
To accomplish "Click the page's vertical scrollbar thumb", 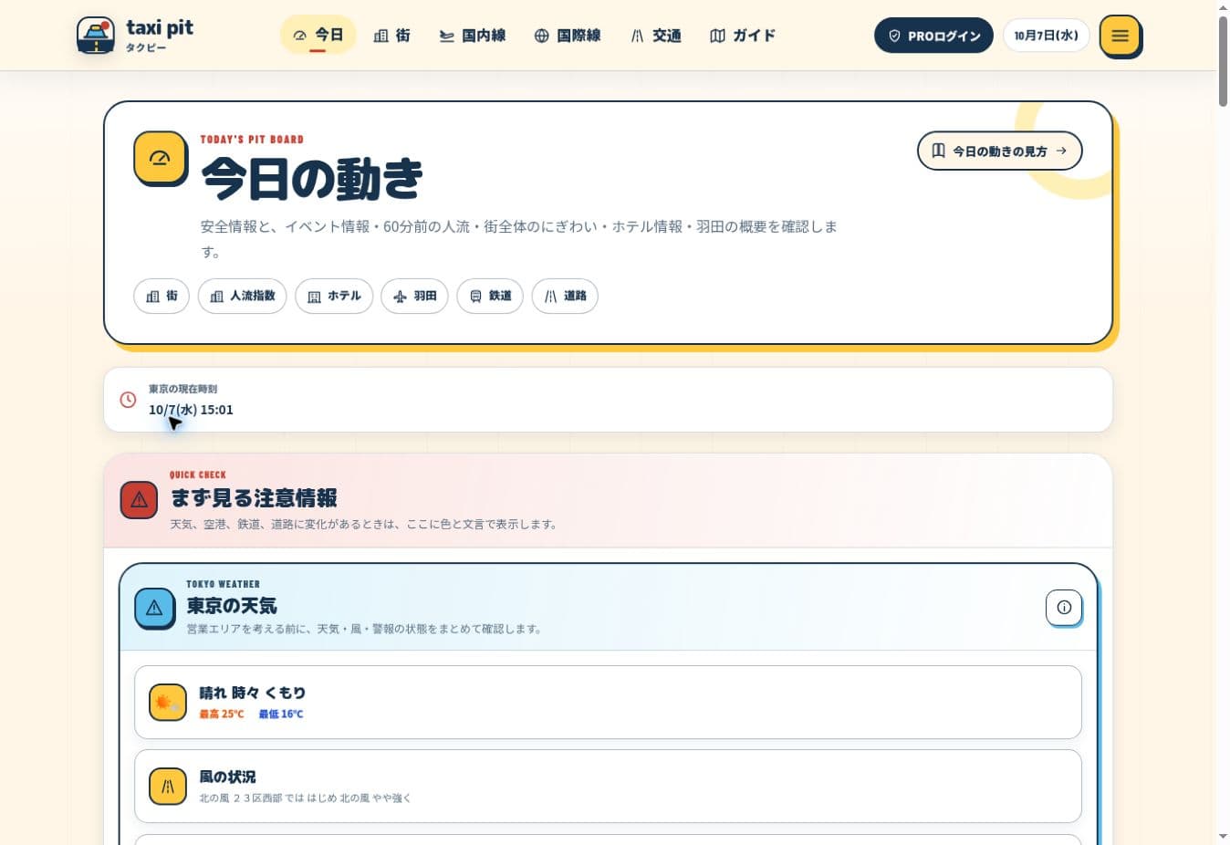I will tap(1223, 59).
